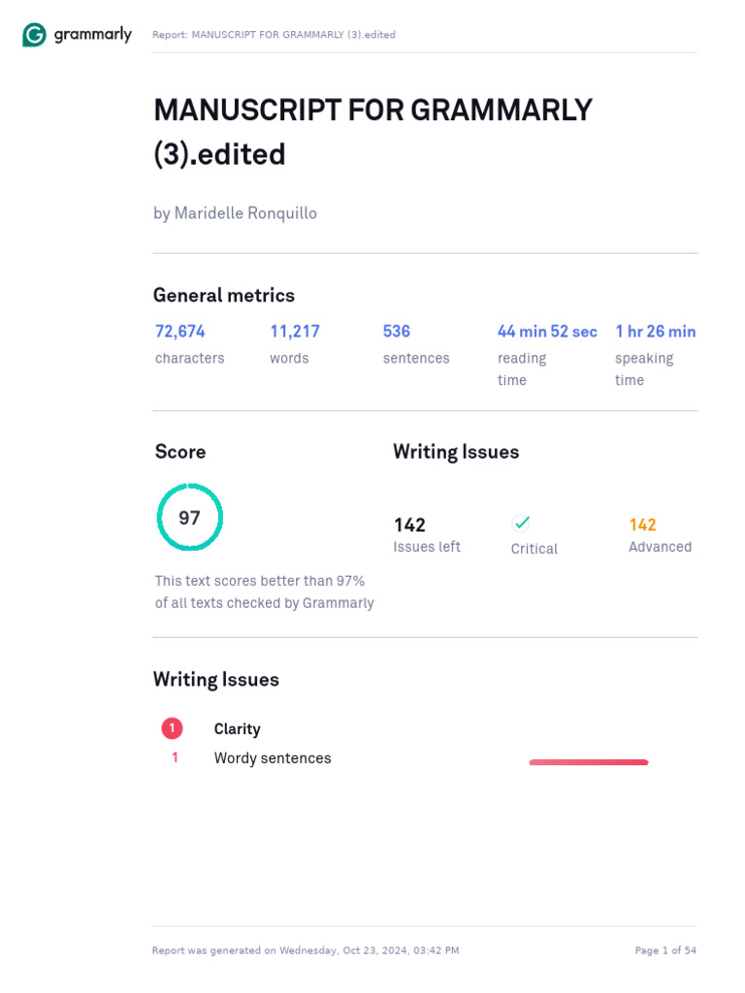Click the Wordy sentences red bar
Image resolution: width=745 pixels, height=993 pixels.
(588, 762)
